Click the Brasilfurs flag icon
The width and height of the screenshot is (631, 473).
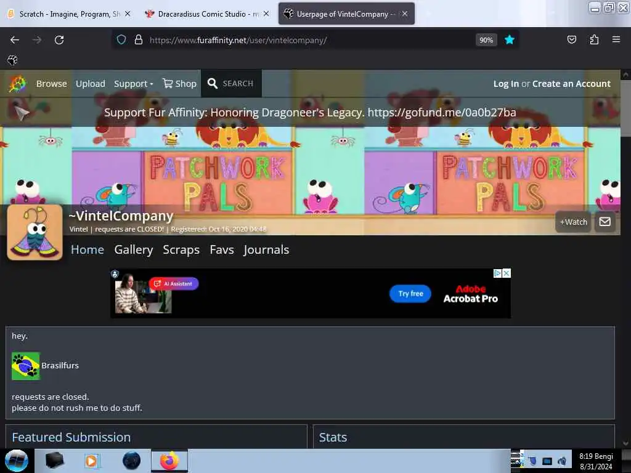[x=26, y=366]
